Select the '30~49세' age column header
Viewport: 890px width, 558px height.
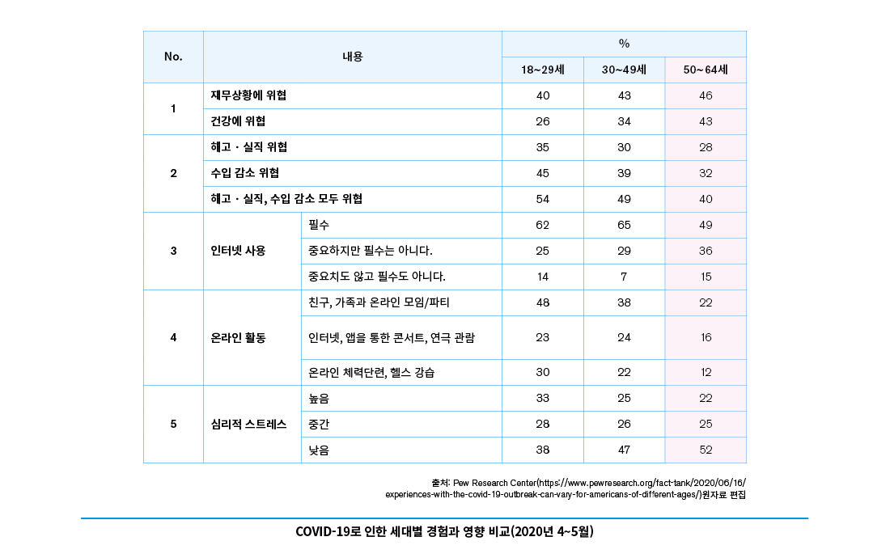pyautogui.click(x=624, y=70)
